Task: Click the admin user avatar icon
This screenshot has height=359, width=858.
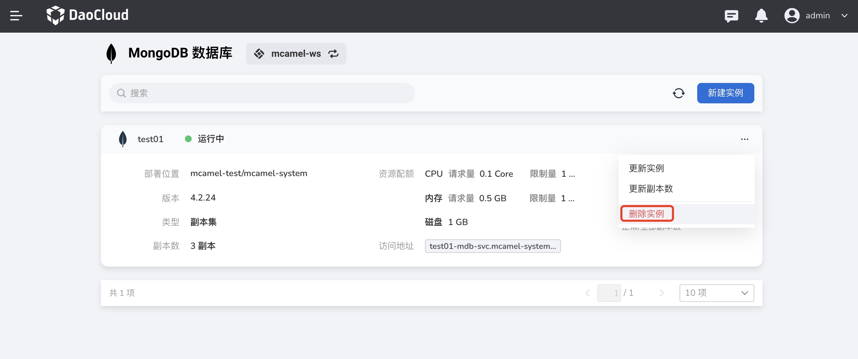Action: pos(792,16)
